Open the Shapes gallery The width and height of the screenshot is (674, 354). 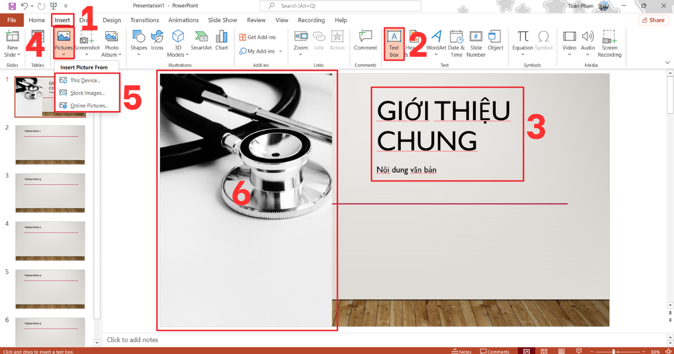coord(139,44)
